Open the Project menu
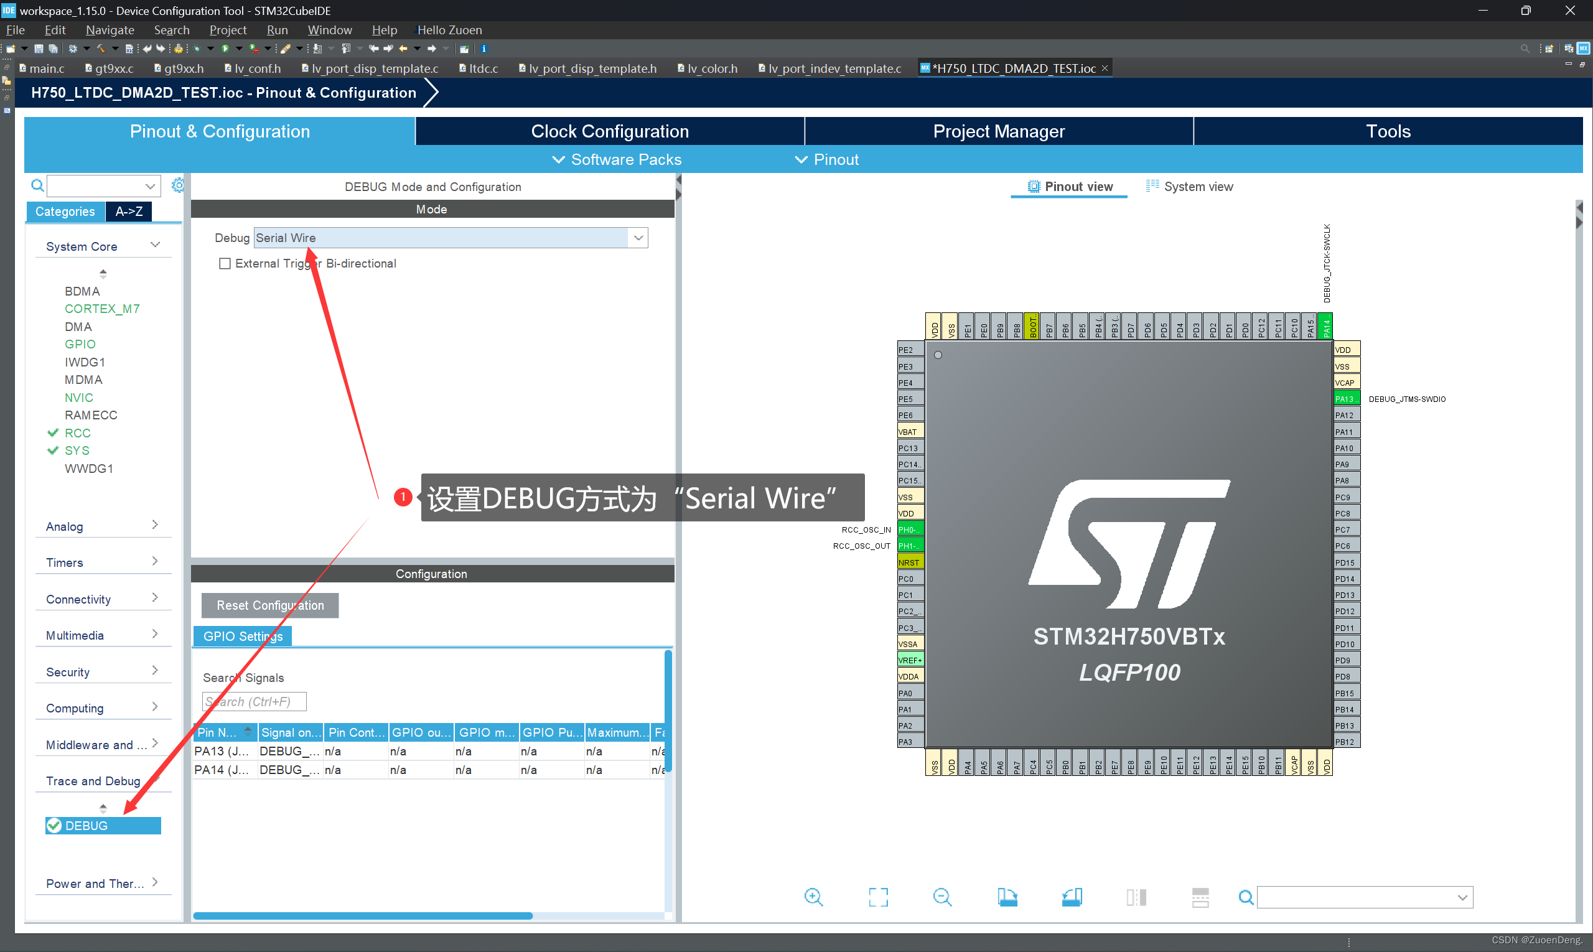 [227, 30]
